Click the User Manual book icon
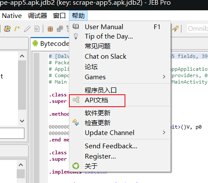This screenshot has height=183, width=208. point(76,27)
